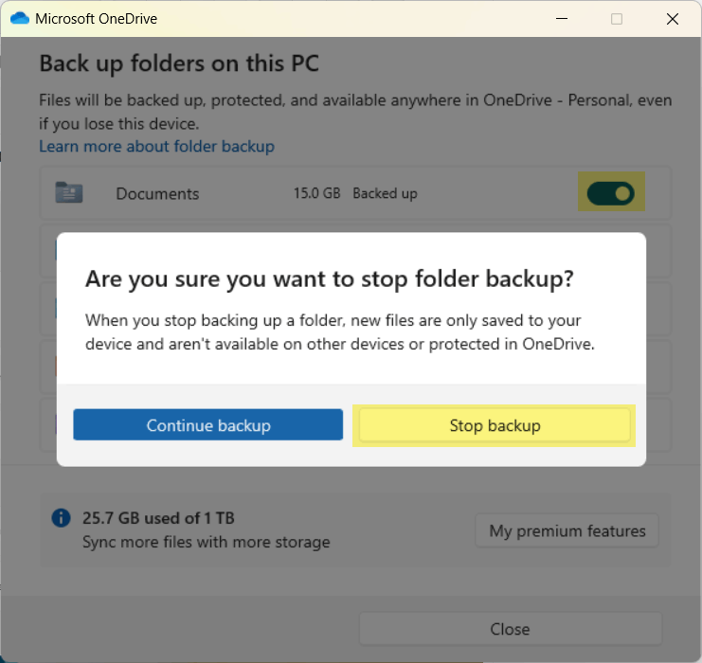
Task: Click the Sync more files with more storage text
Action: click(206, 543)
